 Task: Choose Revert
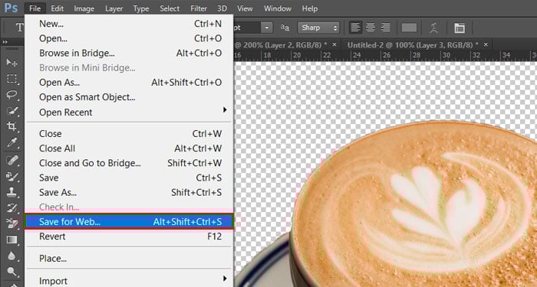click(x=129, y=236)
